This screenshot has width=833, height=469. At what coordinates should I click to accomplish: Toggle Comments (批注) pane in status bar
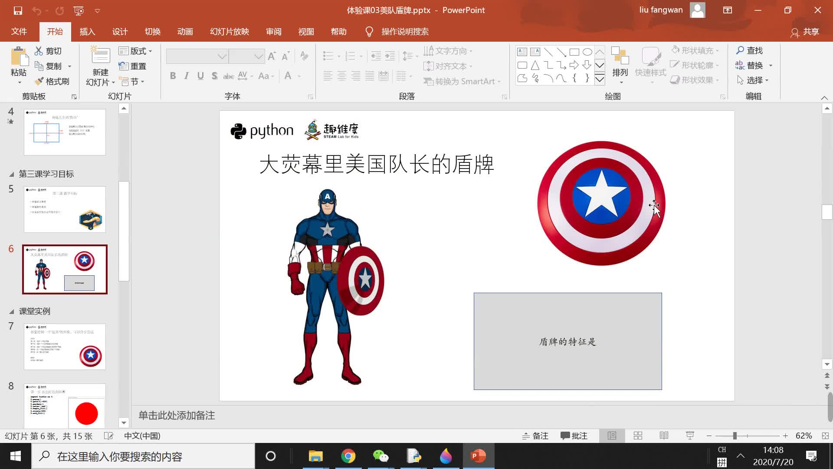click(574, 436)
